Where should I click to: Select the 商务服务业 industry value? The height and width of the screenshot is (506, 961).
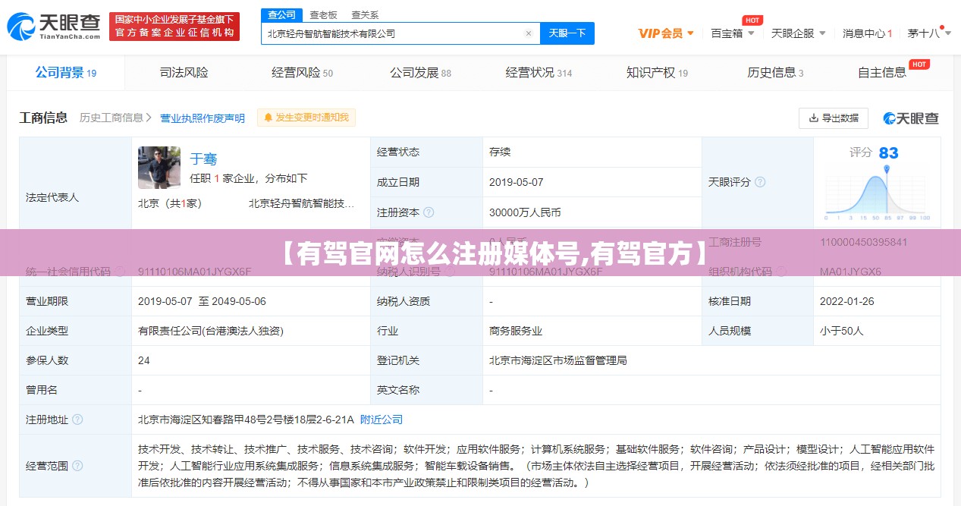pos(516,331)
